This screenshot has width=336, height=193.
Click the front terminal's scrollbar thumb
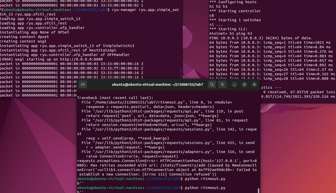258,191
